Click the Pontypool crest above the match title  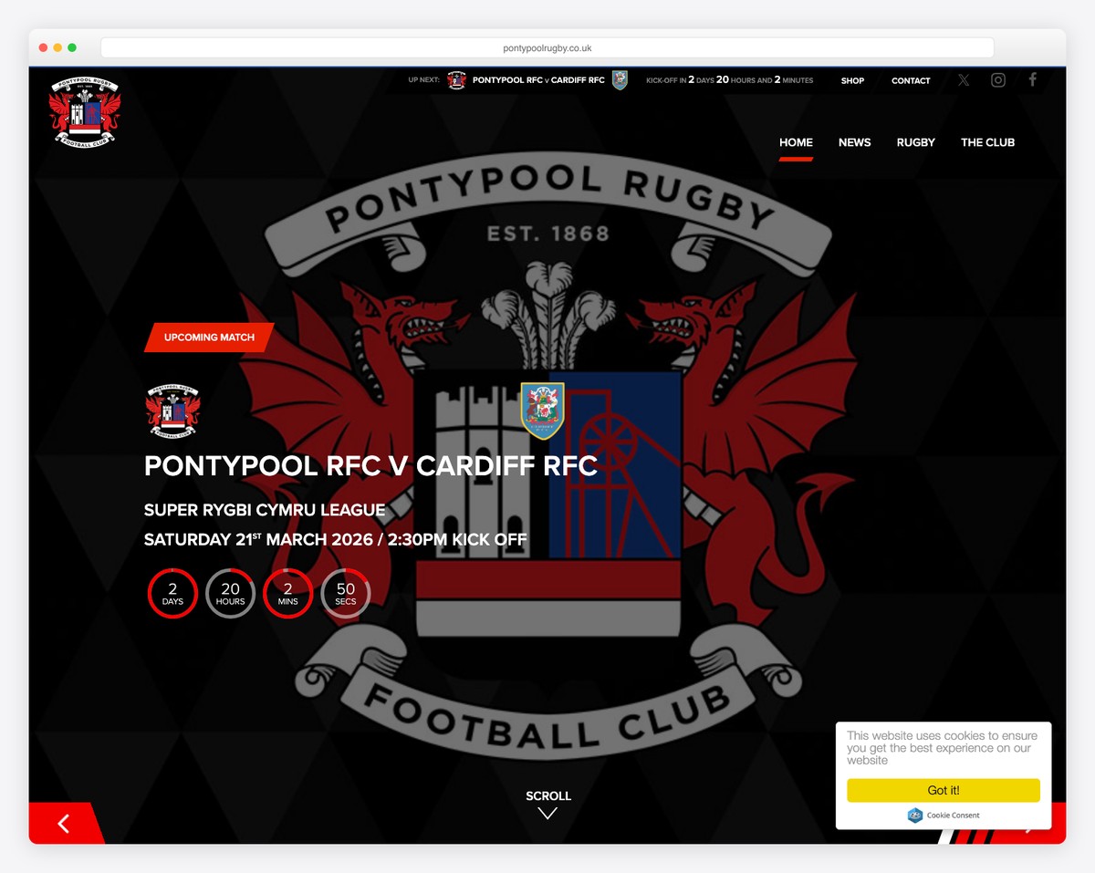click(x=172, y=411)
